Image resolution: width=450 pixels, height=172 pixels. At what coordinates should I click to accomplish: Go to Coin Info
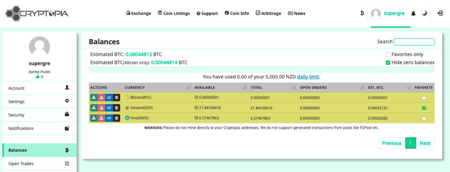(237, 13)
